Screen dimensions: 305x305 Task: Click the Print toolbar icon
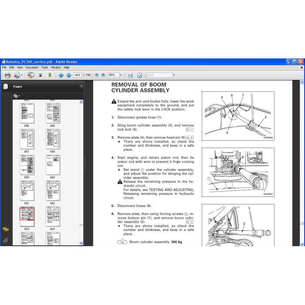pos(7,75)
